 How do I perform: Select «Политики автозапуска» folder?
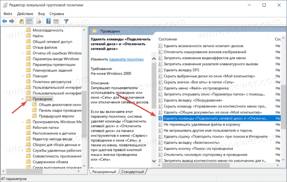click(x=52, y=82)
